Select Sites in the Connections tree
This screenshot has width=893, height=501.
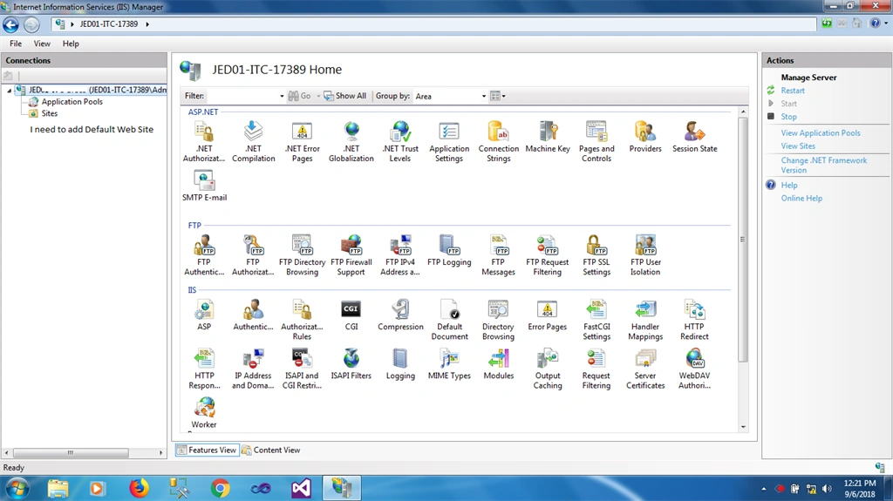click(x=49, y=113)
